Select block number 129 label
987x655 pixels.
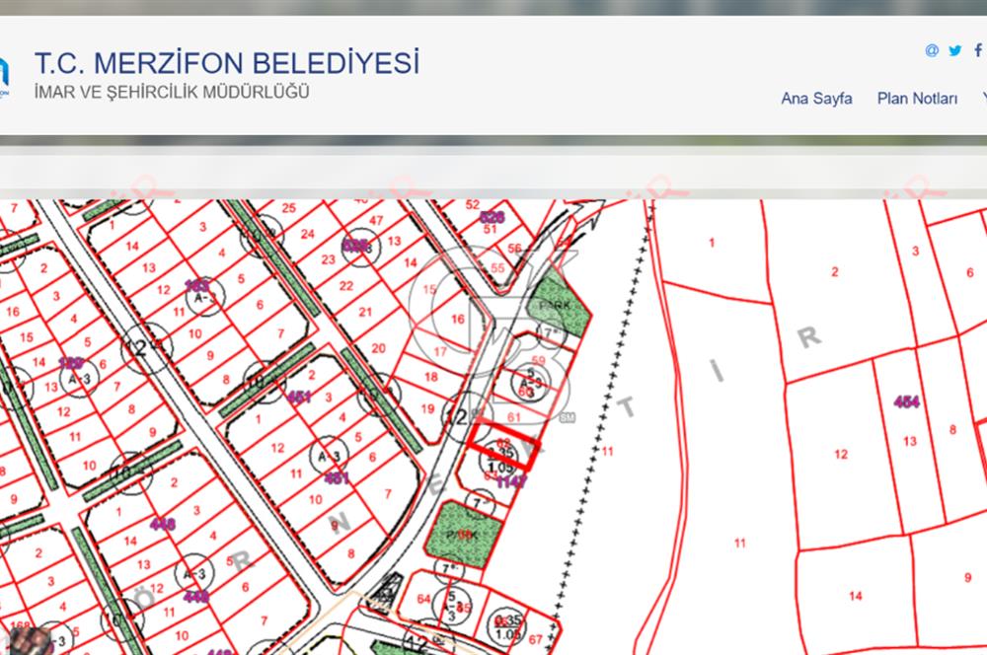[70, 363]
